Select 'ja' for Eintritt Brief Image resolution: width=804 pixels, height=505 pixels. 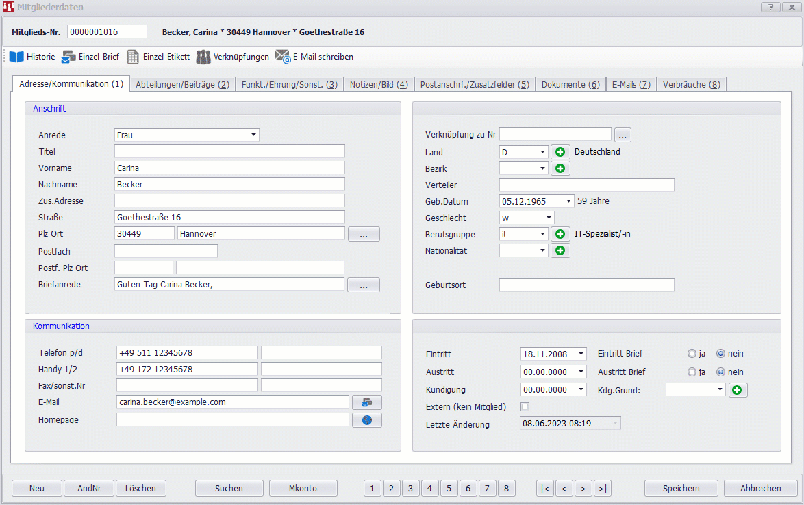pyautogui.click(x=692, y=354)
